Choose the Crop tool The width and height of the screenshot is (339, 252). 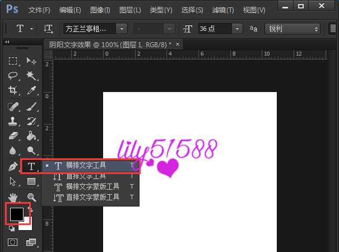tap(13, 90)
